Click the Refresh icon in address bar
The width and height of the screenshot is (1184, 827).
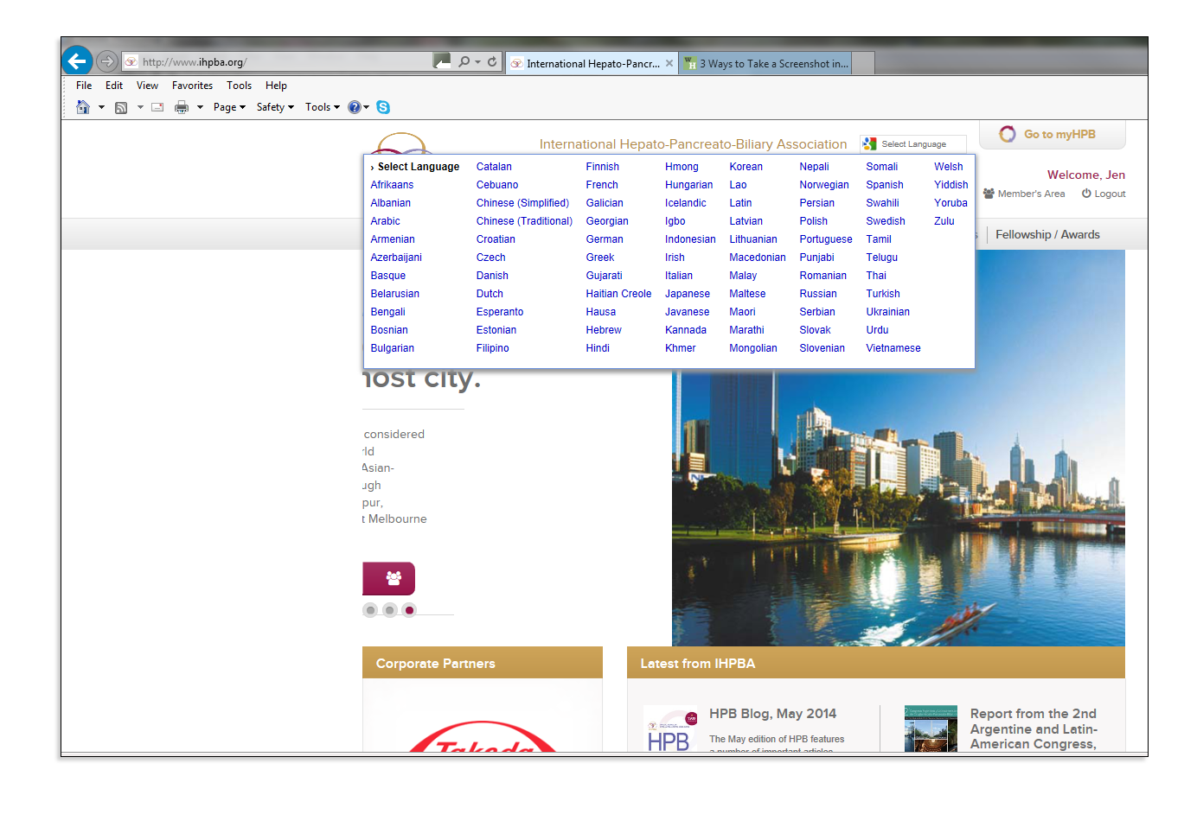tap(492, 61)
